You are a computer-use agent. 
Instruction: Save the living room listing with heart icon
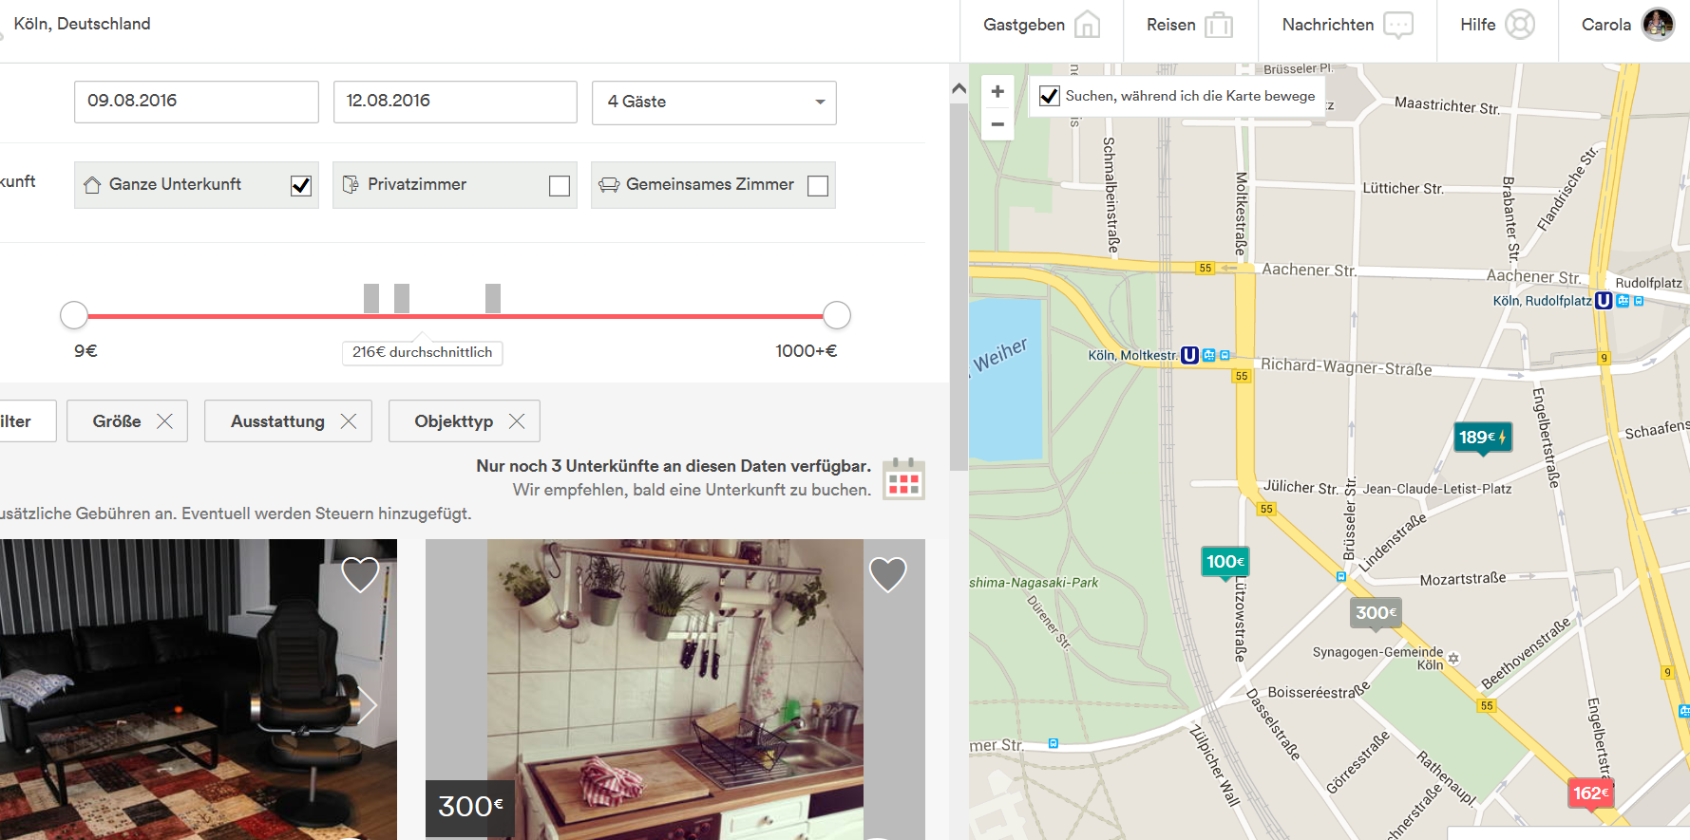click(x=360, y=574)
